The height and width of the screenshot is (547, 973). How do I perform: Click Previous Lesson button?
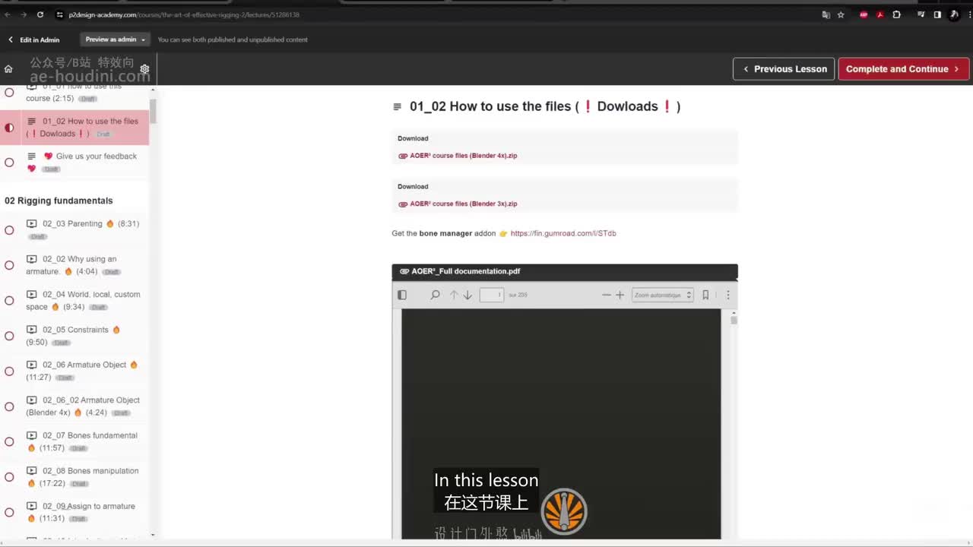pyautogui.click(x=784, y=69)
